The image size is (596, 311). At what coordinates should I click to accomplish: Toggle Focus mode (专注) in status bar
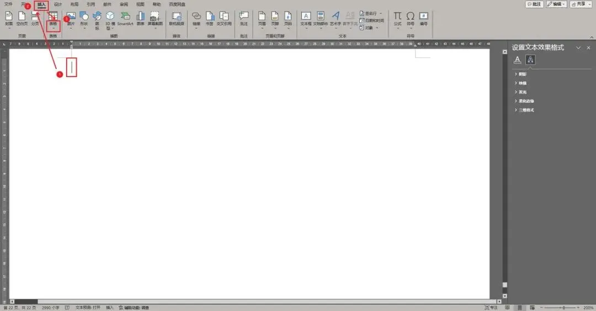(x=491, y=307)
